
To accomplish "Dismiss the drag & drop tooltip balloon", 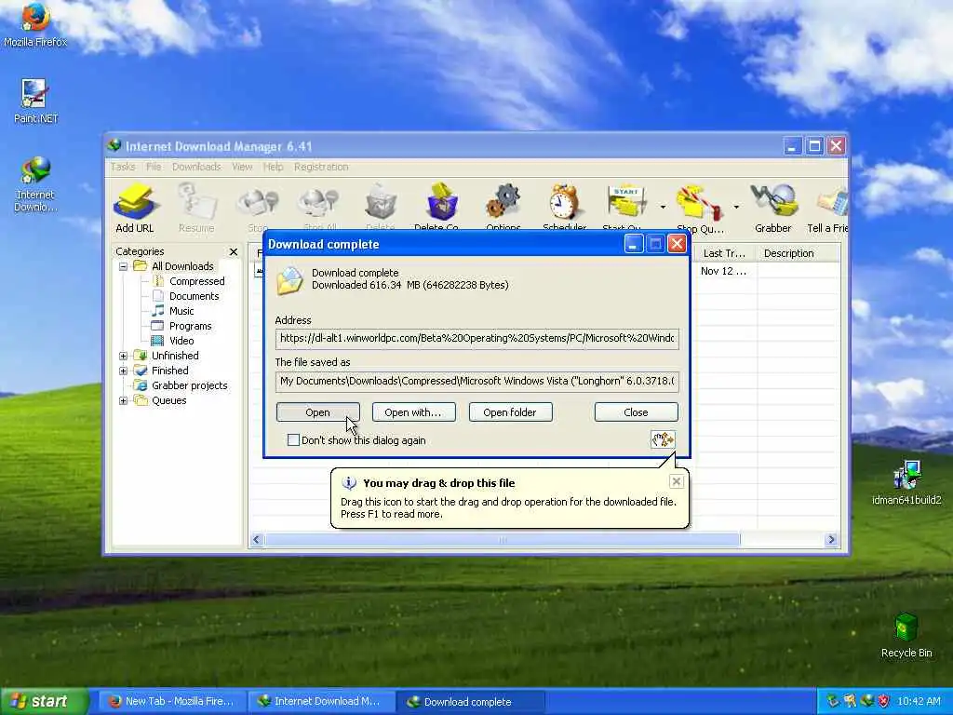I will click(x=677, y=481).
